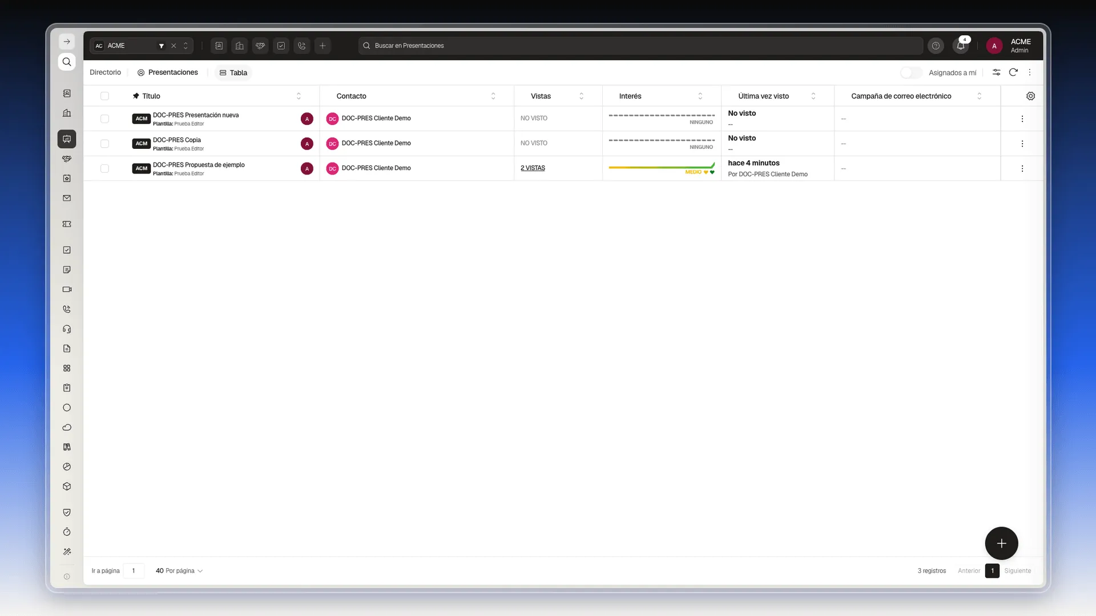This screenshot has width=1096, height=616.
Task: Open the 40 Por página dropdown
Action: [x=179, y=570]
